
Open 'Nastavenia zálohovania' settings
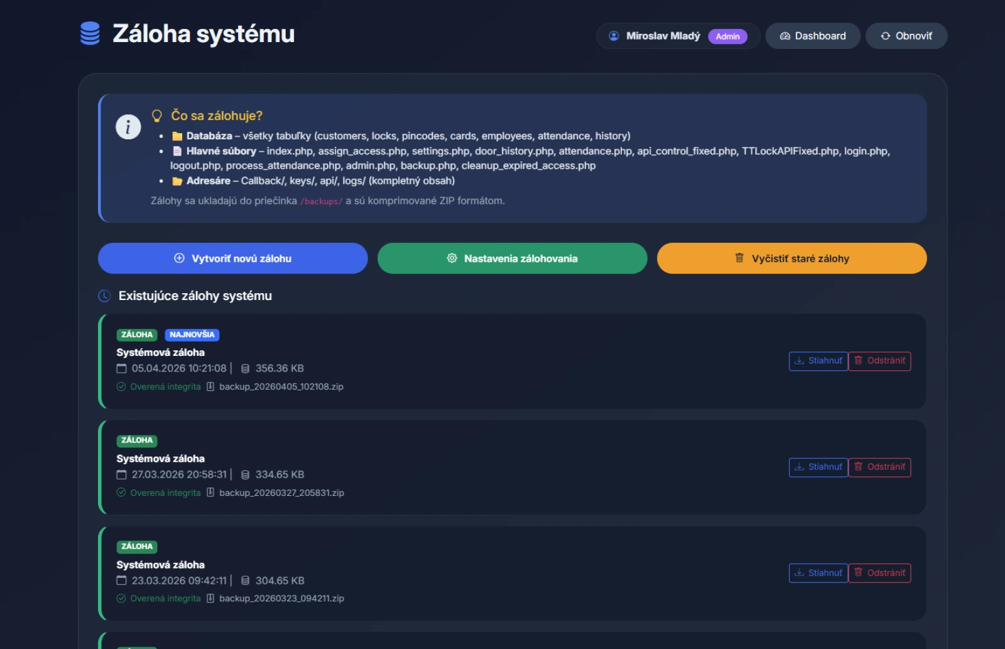pos(512,259)
